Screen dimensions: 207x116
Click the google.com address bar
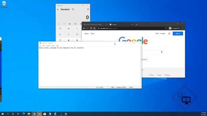pyautogui.click(x=132, y=28)
